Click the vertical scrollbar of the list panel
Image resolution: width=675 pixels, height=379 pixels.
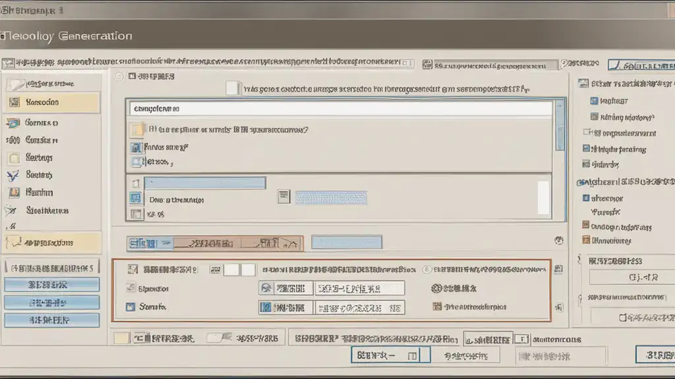pyautogui.click(x=560, y=126)
